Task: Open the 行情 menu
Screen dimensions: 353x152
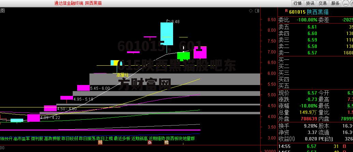Action: pyautogui.click(x=297, y=3)
